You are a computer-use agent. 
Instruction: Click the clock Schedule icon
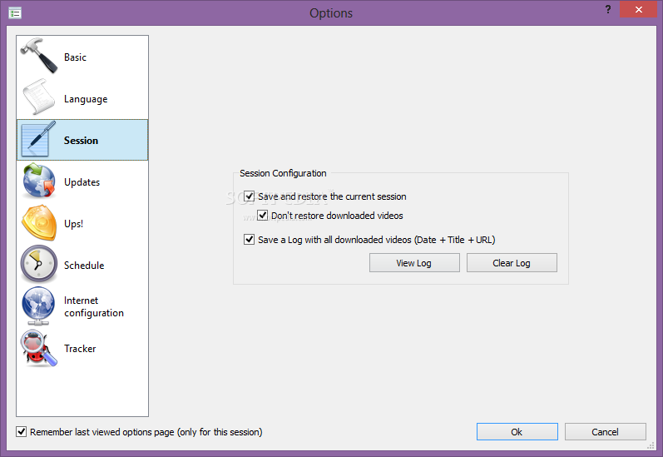(39, 264)
